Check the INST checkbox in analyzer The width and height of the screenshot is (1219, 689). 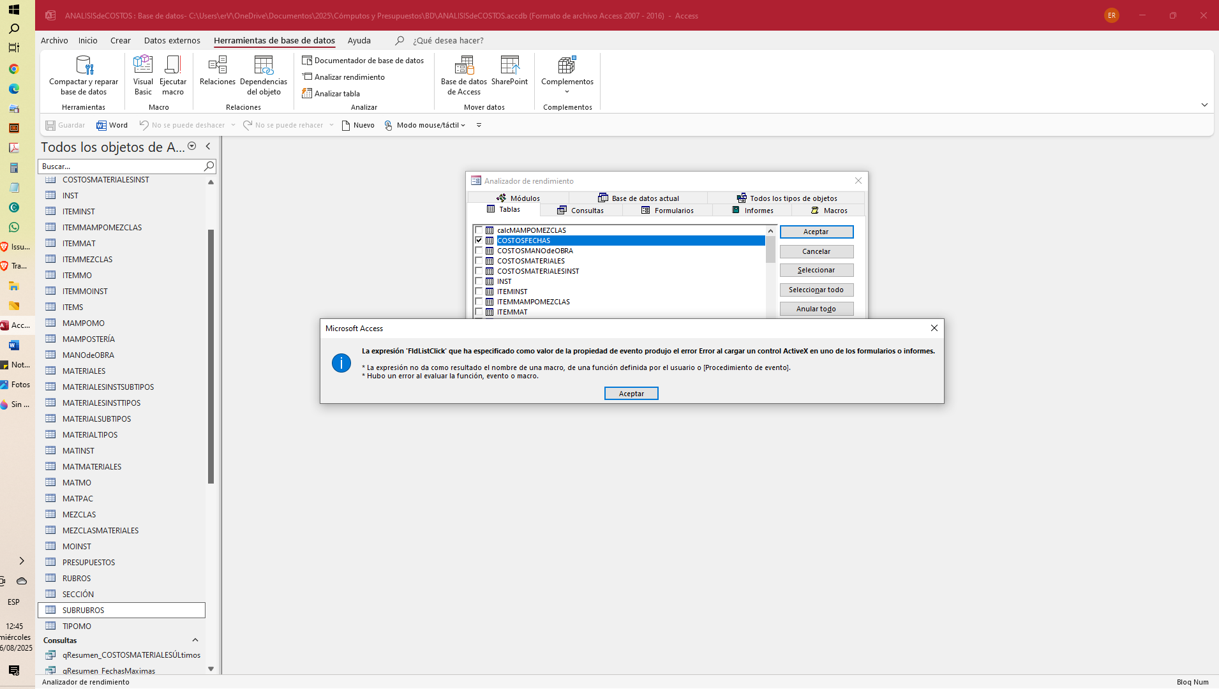[x=479, y=281]
